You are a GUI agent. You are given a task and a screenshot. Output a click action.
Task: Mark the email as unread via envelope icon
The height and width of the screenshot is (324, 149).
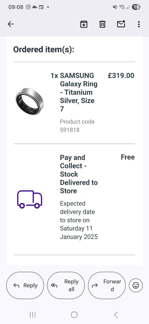pyautogui.click(x=121, y=24)
